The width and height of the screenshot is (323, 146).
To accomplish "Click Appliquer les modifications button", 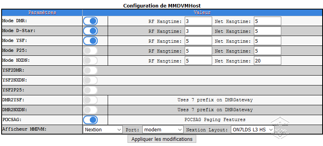I will point(162,139).
